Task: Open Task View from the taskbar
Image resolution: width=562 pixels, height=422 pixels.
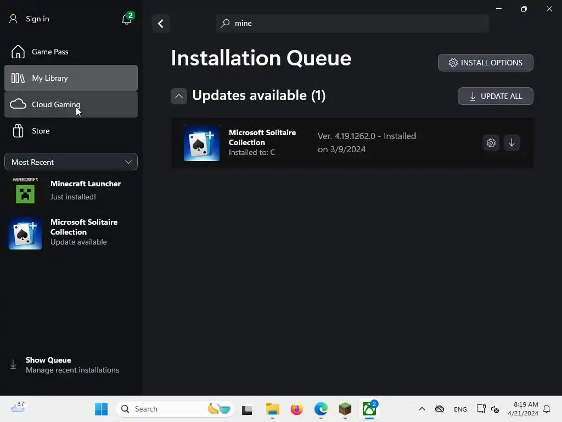Action: (x=247, y=409)
